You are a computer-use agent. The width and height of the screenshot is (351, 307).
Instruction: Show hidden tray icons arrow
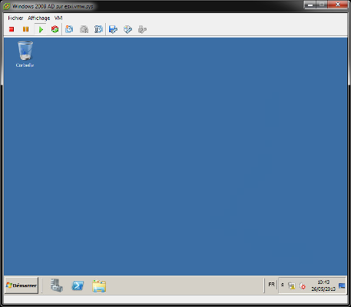click(x=283, y=285)
